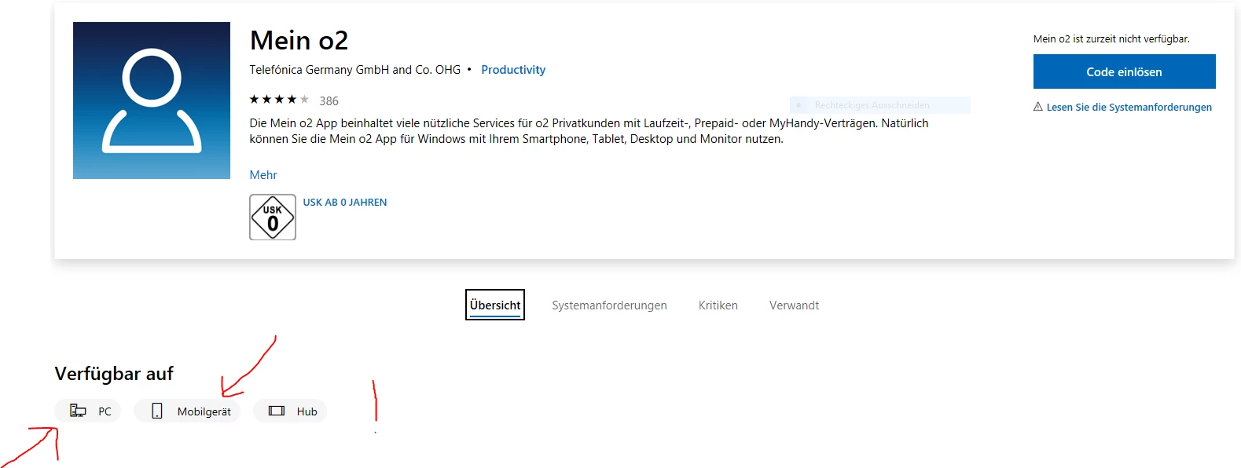Screen dimensions: 1241x468
Task: Expand description with the Mehr link
Action: pos(263,175)
